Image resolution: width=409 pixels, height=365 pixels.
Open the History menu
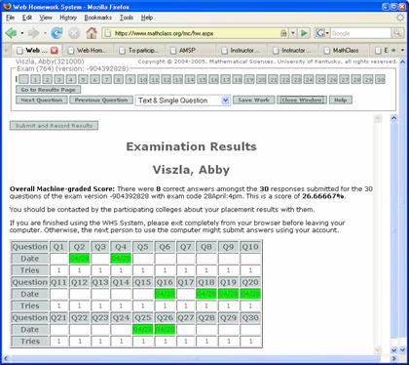click(x=68, y=18)
